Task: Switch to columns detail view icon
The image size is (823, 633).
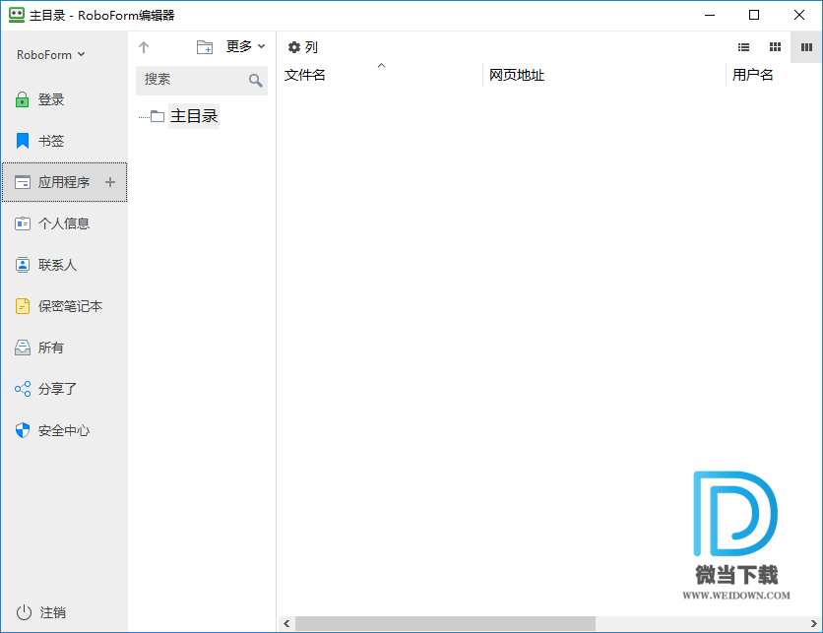Action: click(806, 47)
